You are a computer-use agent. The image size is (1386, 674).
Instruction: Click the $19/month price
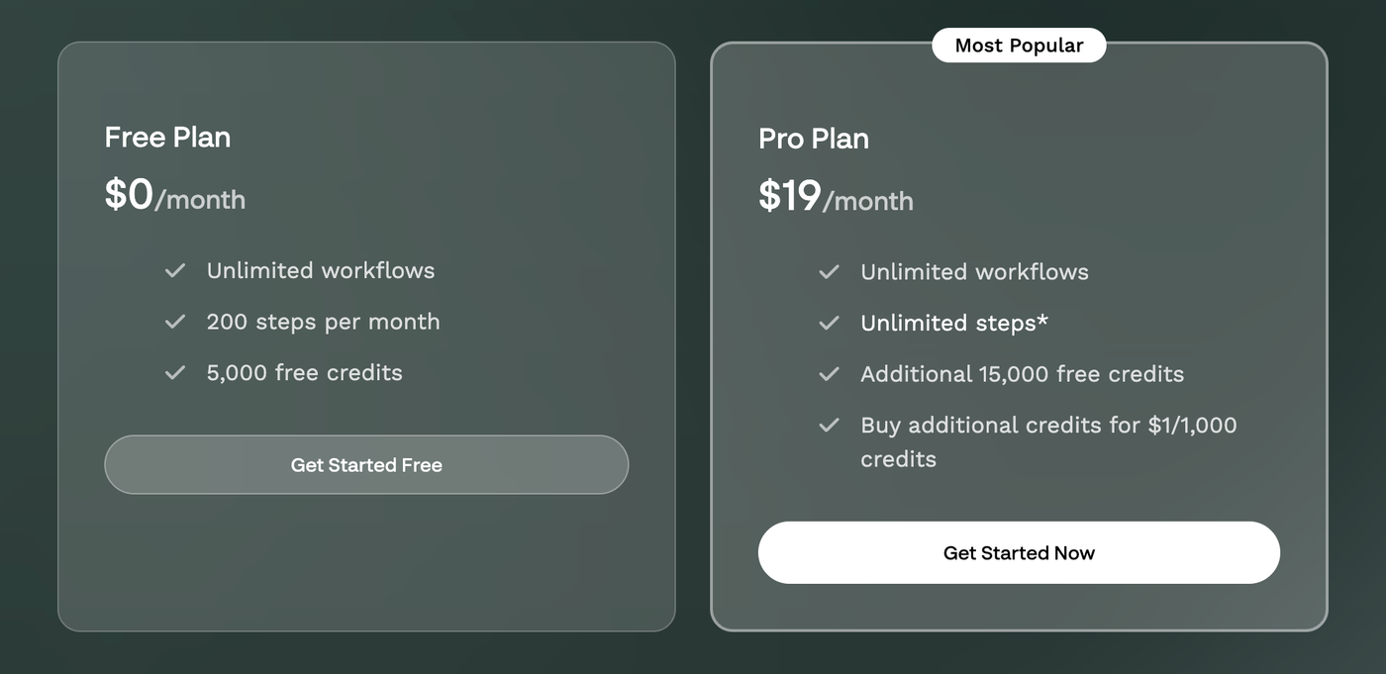pyautogui.click(x=836, y=197)
